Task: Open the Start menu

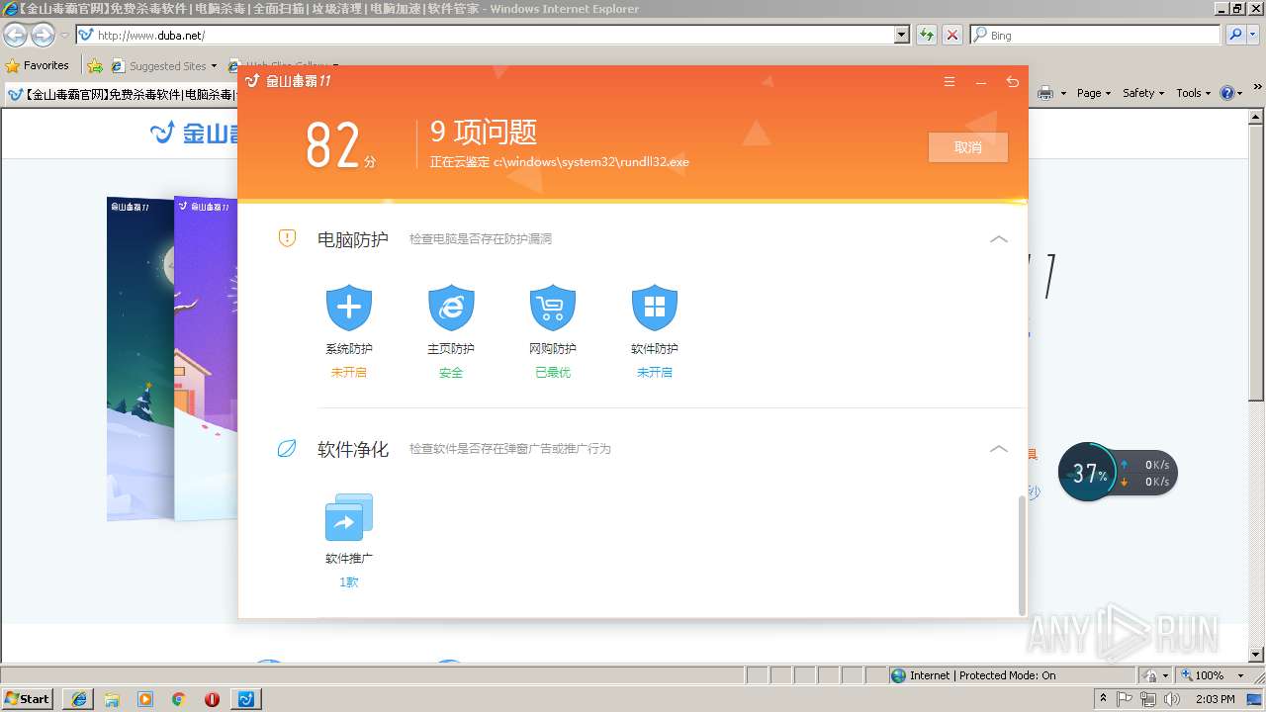Action: (28, 699)
